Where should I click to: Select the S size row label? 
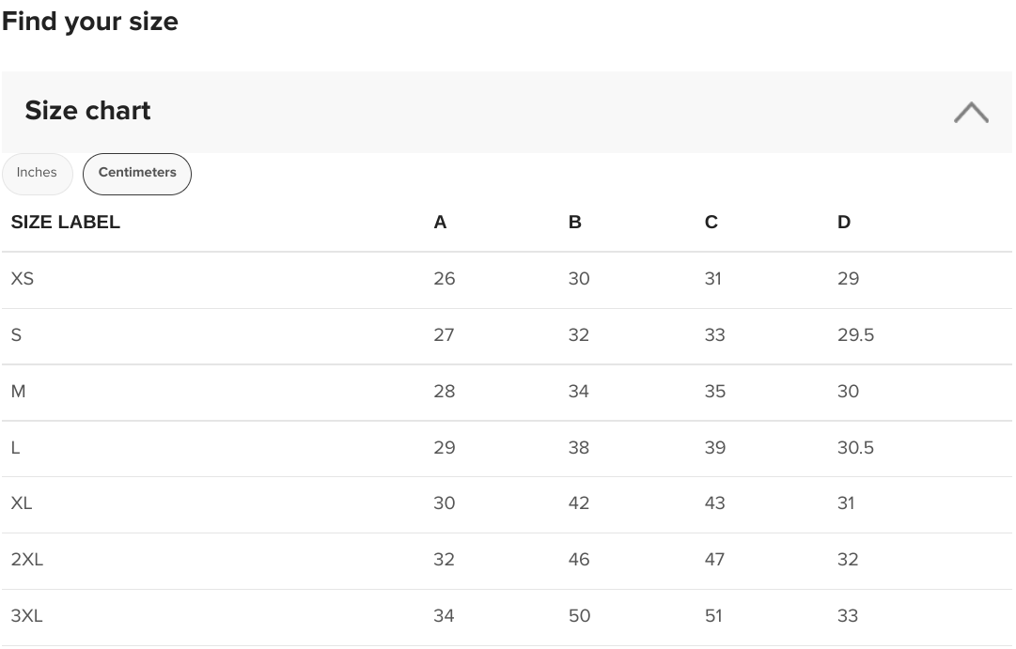16,335
